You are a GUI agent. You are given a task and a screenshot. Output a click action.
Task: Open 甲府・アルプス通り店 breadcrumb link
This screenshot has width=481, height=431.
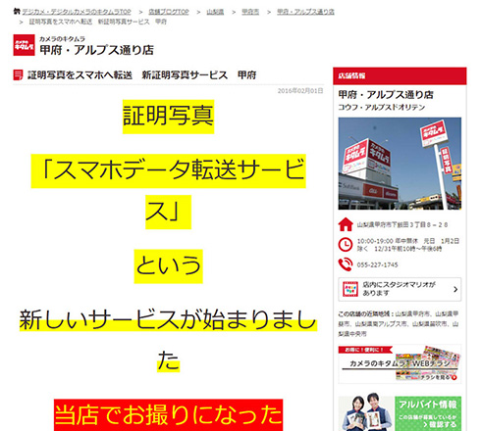(305, 12)
